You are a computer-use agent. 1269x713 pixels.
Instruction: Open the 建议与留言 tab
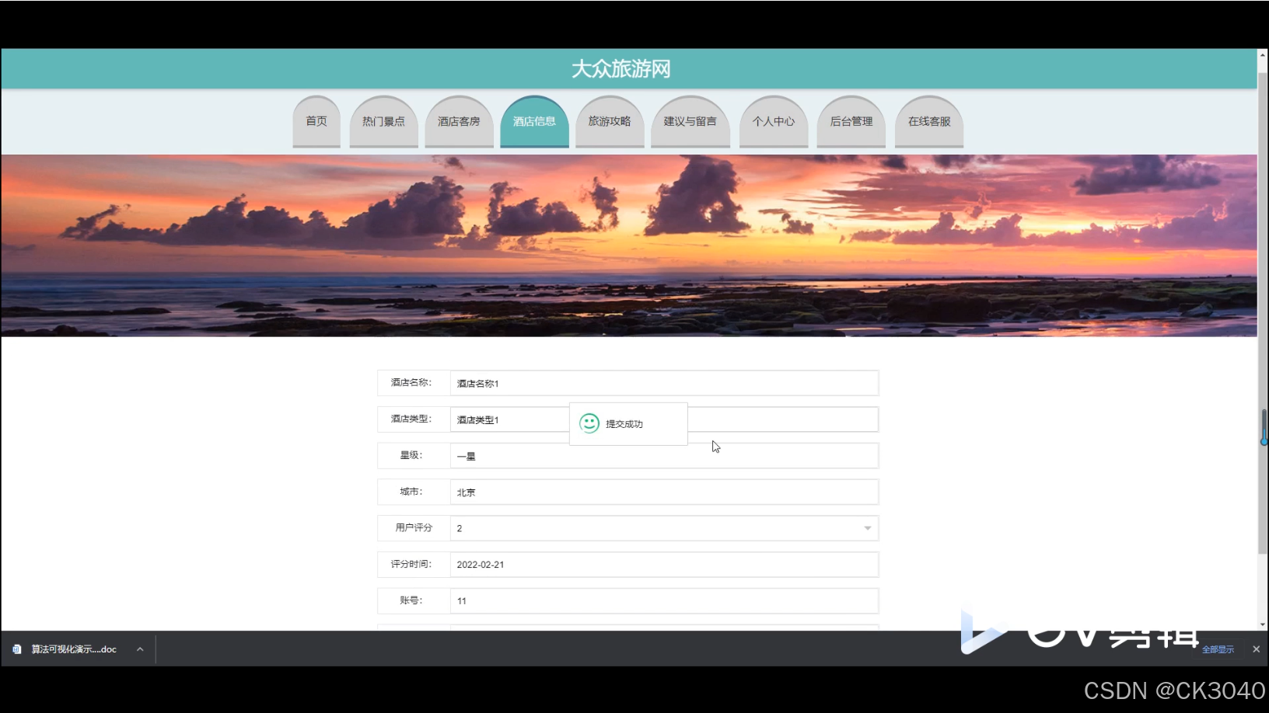click(690, 121)
